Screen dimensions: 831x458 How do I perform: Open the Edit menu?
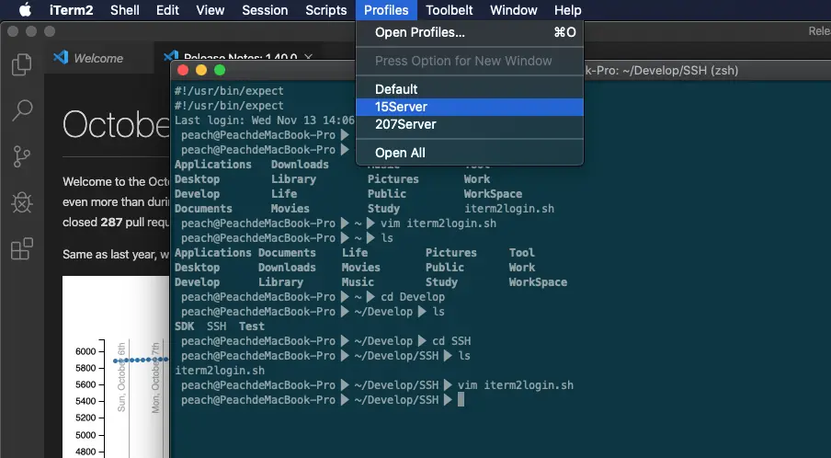click(x=167, y=10)
